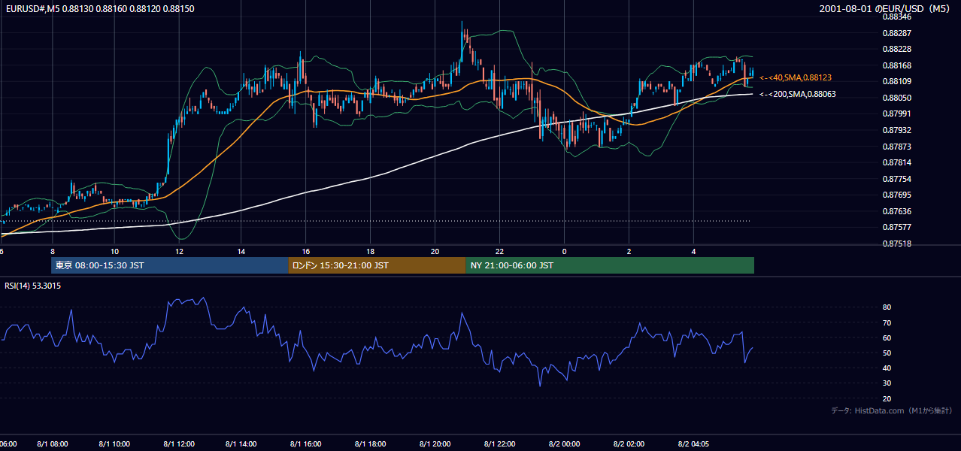Select the 東京 08:00-15:30 JST session bar
961x451 pixels.
(170, 265)
